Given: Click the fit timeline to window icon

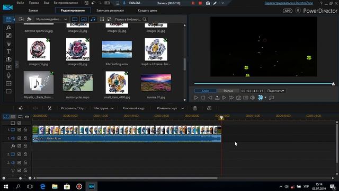Looking at the screenshot, I should (27, 117).
